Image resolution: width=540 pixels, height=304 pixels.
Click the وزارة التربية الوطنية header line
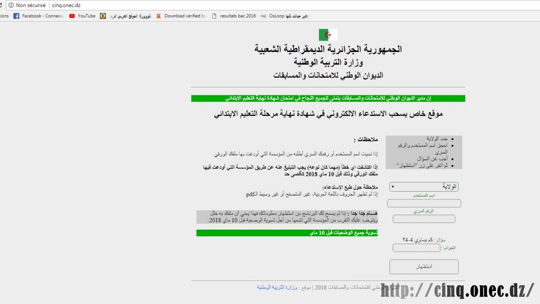click(x=328, y=62)
